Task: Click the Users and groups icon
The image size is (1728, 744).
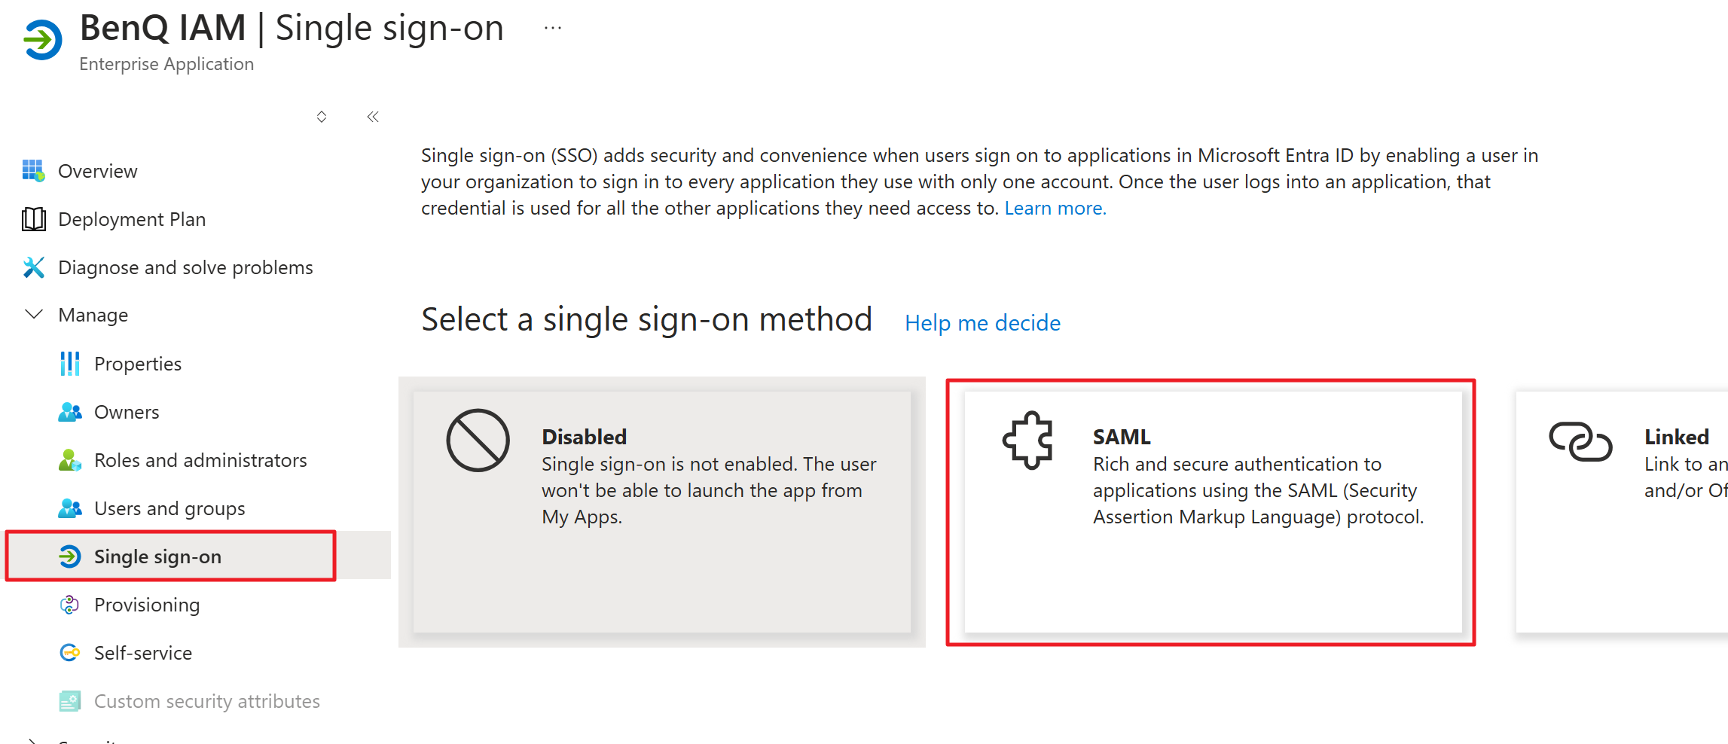Action: coord(69,508)
